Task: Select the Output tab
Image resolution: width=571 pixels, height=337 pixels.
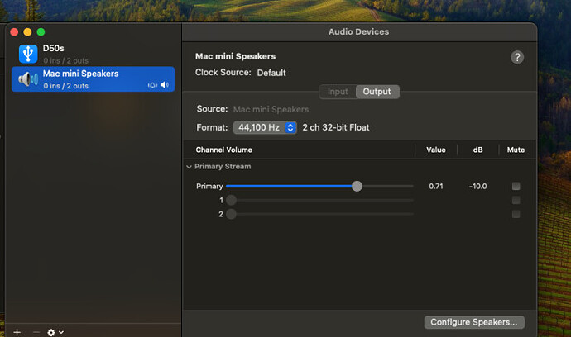Action: coord(377,92)
